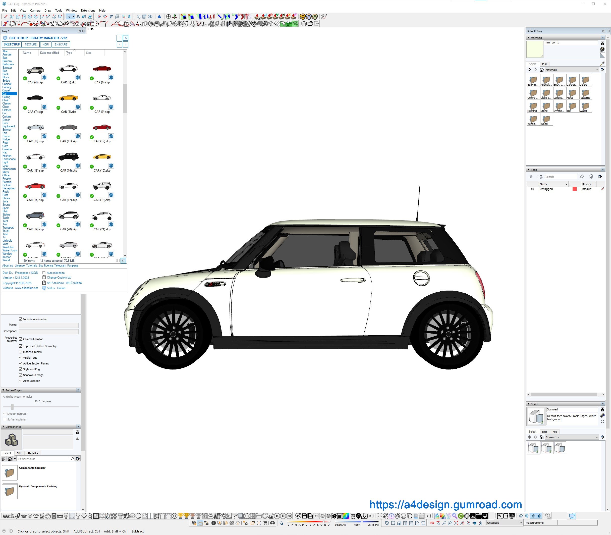Click the home icon in Materials browser
The height and width of the screenshot is (535, 611).
click(541, 70)
